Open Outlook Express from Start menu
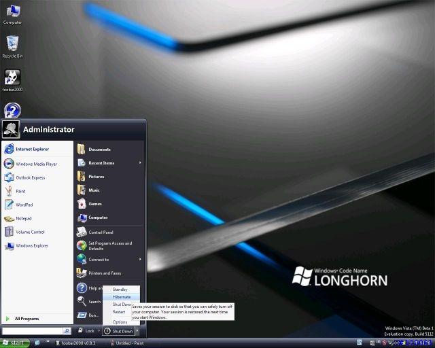The image size is (435, 348). pyautogui.click(x=37, y=177)
